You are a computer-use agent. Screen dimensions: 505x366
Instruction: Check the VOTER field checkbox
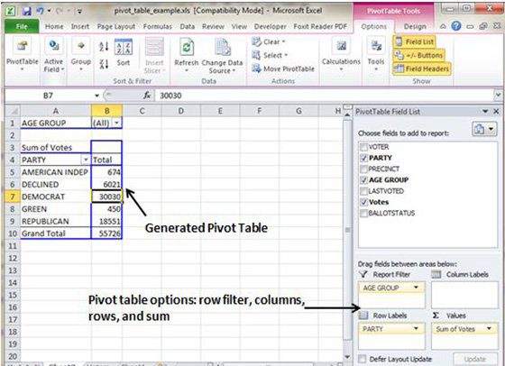coord(363,147)
